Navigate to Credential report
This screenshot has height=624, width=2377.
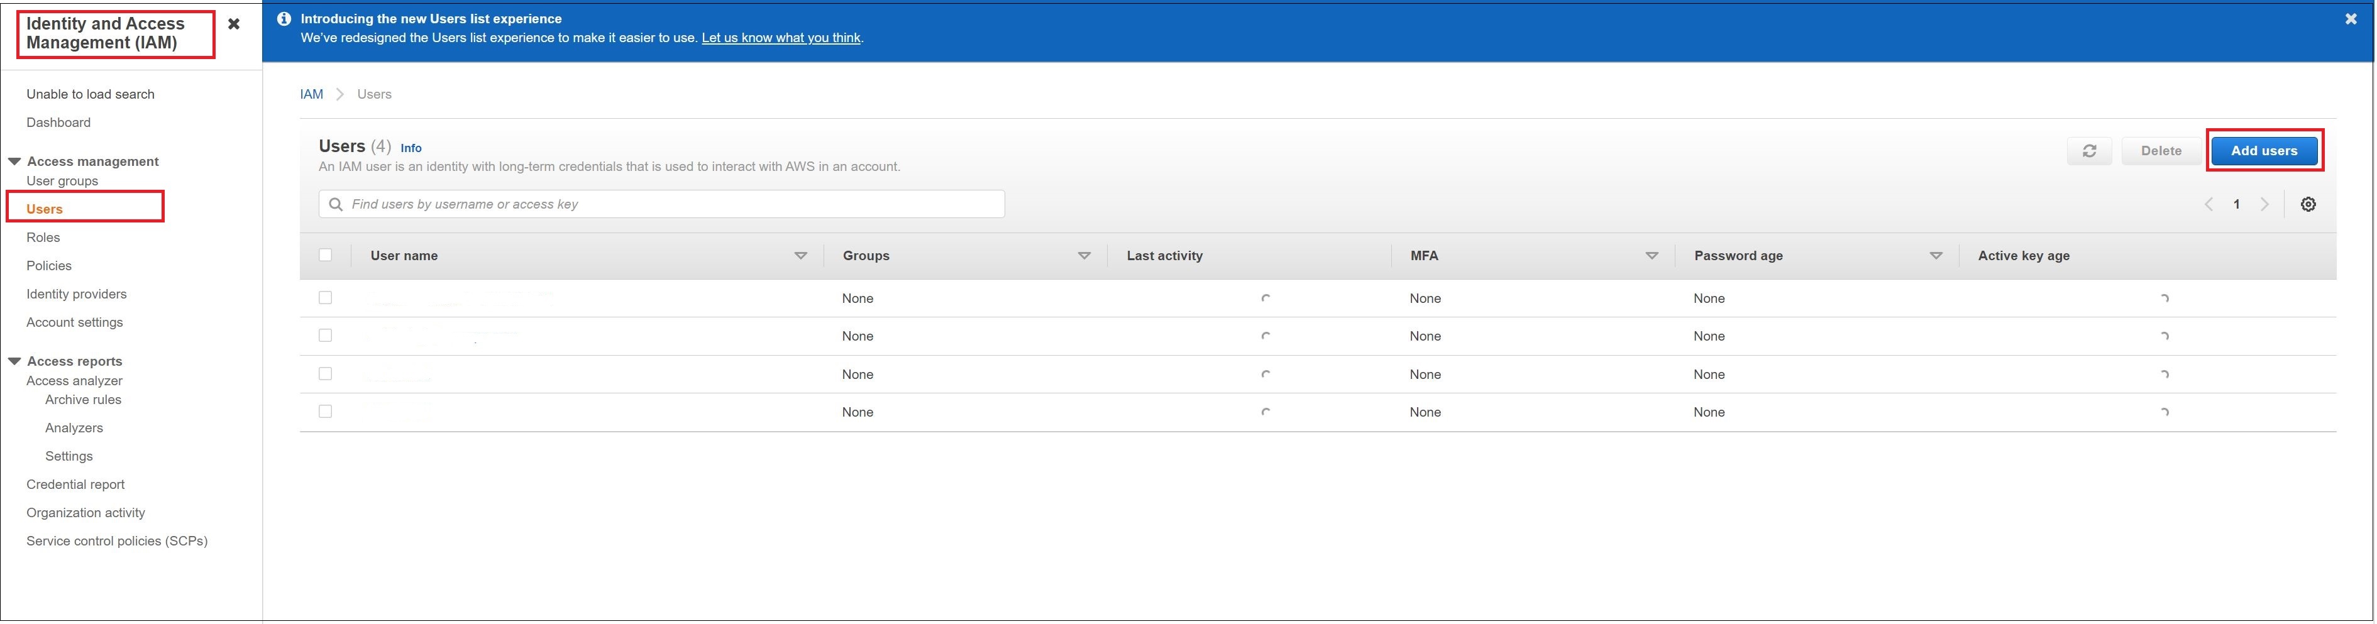pos(75,484)
